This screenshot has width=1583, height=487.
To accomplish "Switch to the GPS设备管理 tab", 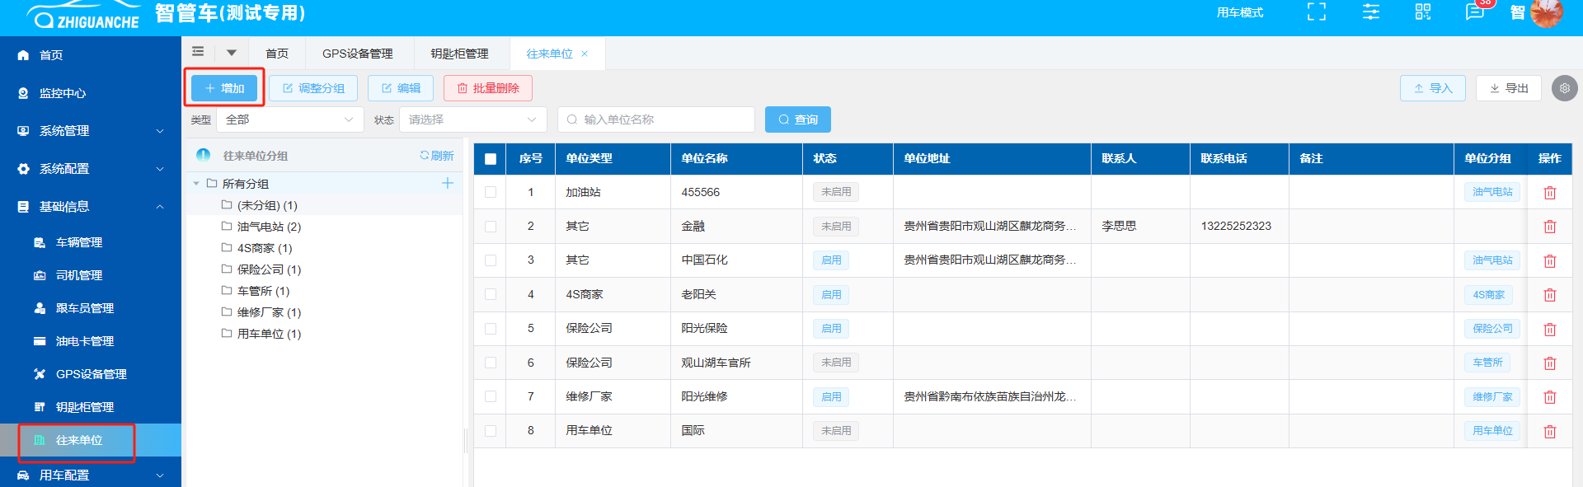I will 357,54.
